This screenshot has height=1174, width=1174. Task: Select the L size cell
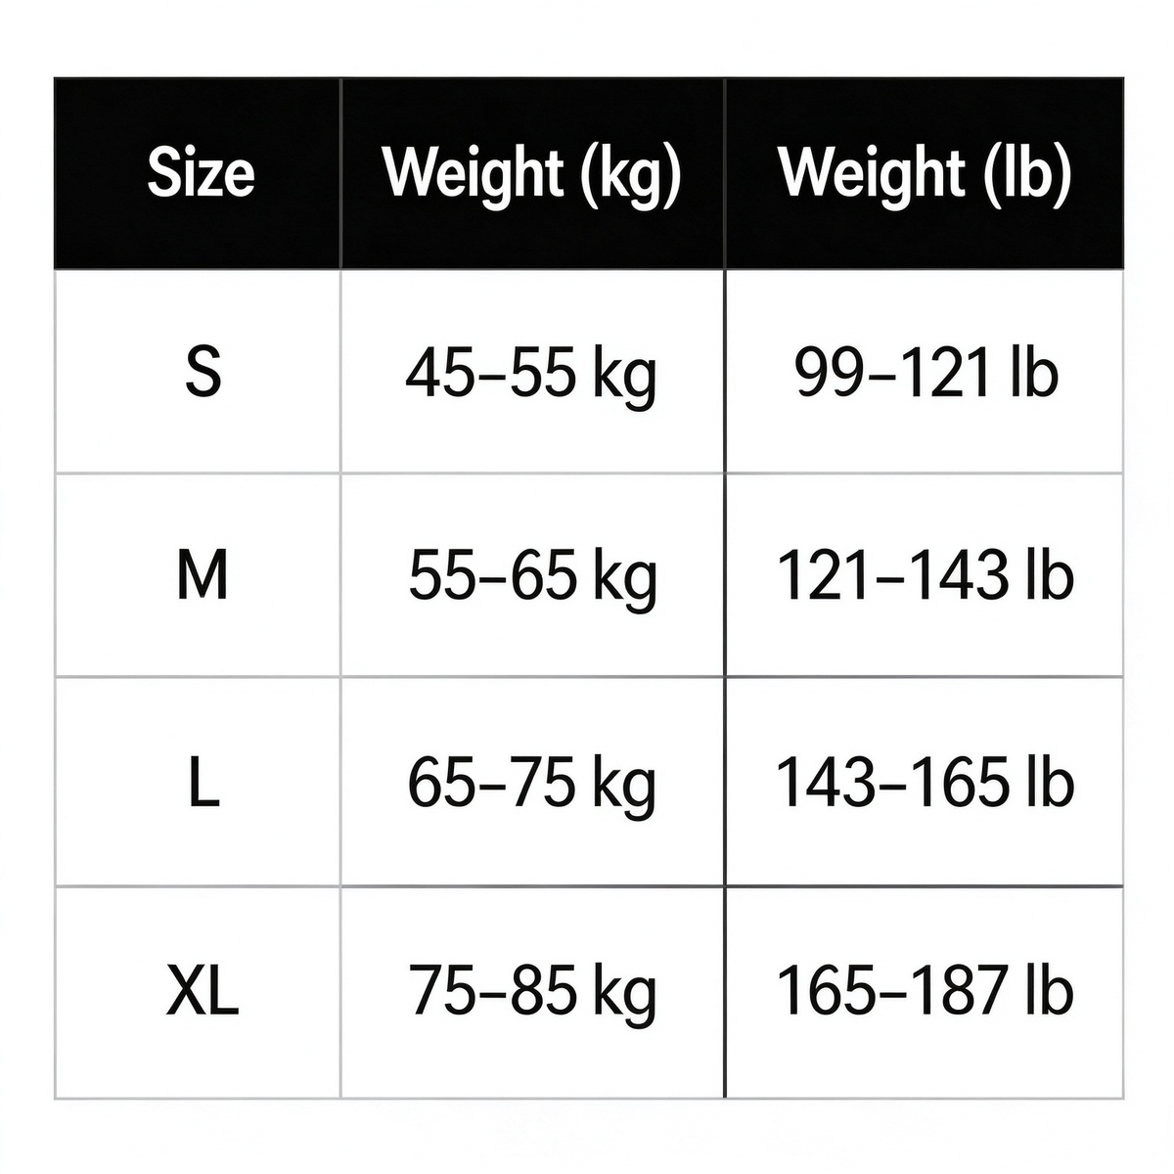[198, 782]
